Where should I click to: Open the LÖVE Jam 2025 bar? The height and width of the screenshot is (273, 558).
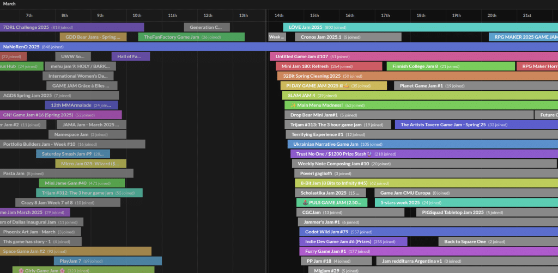[421, 27]
